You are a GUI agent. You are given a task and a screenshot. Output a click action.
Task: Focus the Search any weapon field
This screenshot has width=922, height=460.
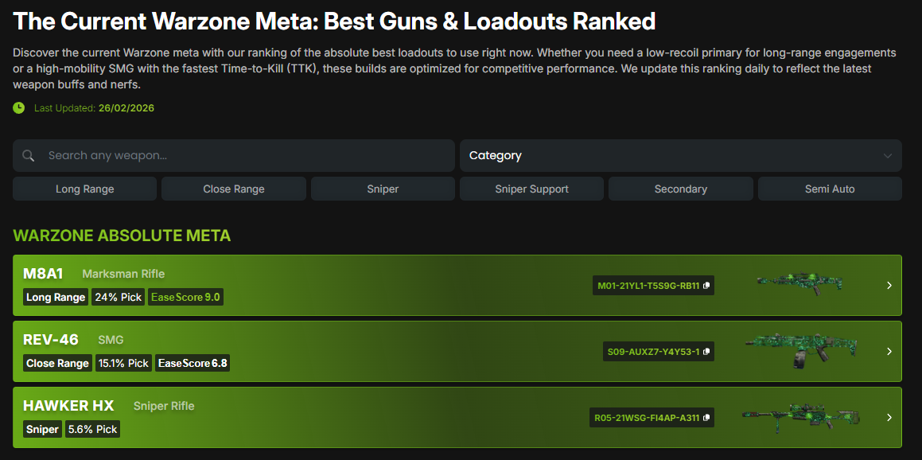click(239, 156)
